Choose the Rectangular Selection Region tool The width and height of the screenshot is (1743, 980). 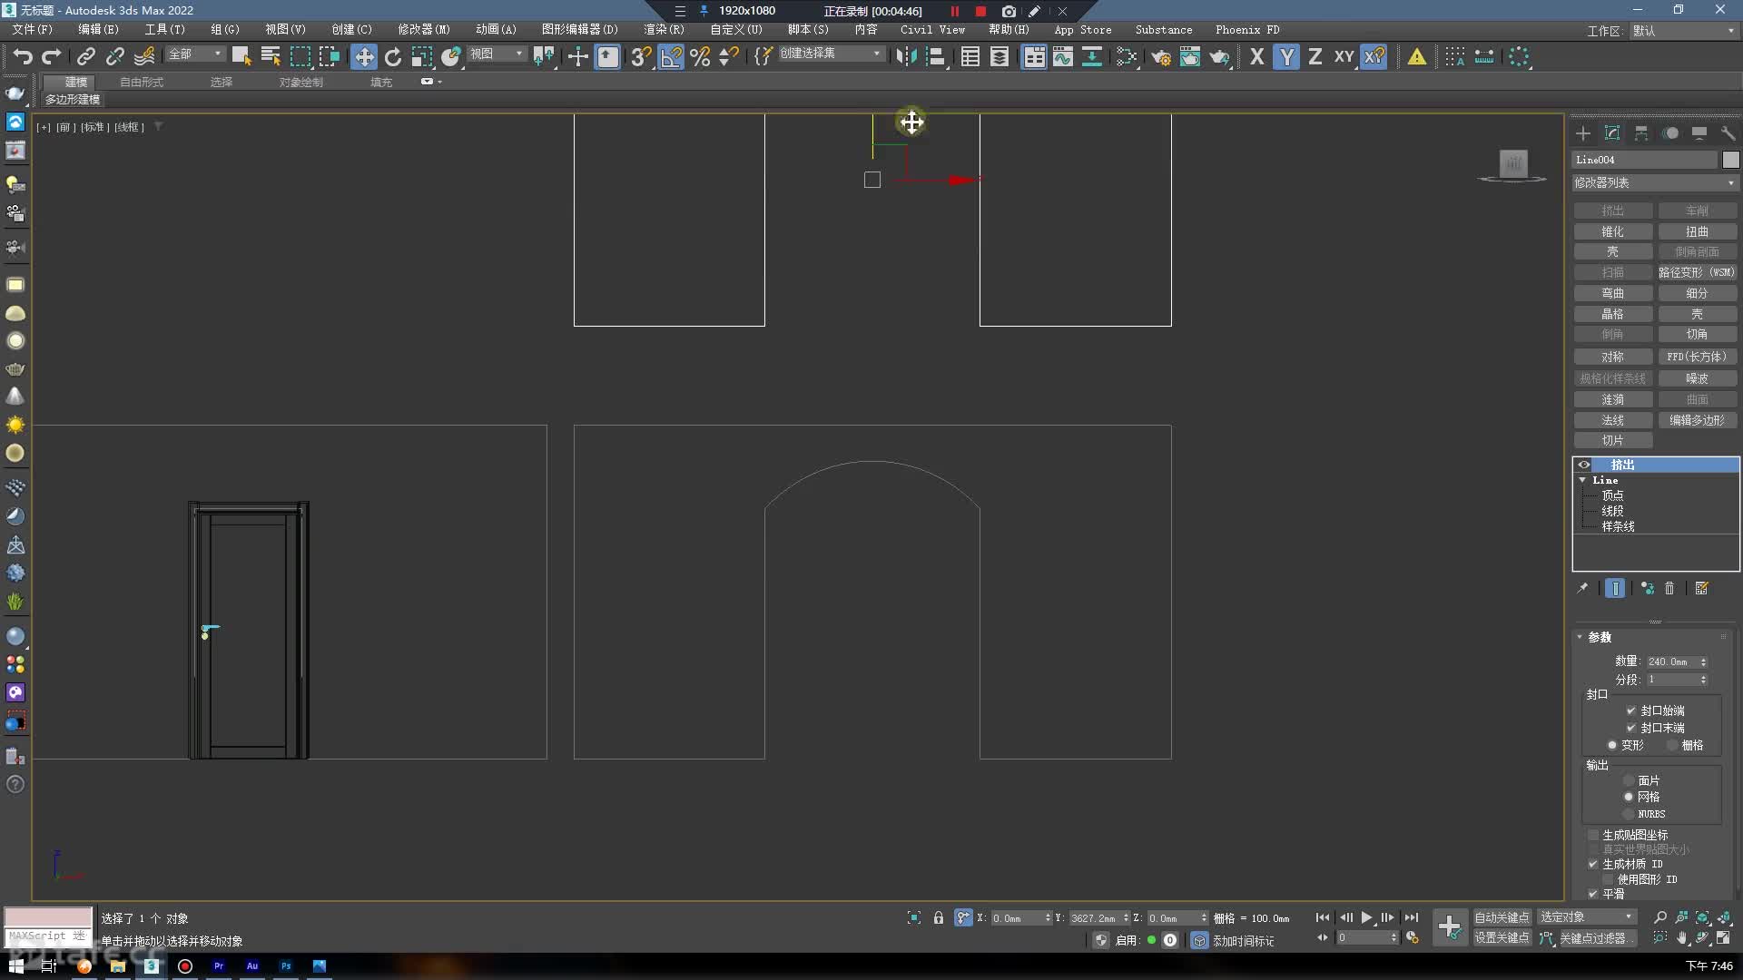point(300,56)
